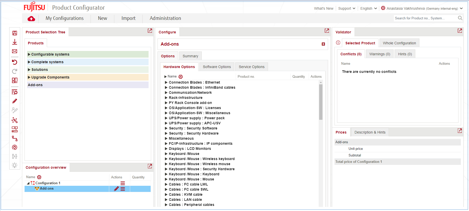Open the Description & Hints tab
The height and width of the screenshot is (211, 469).
tap(370, 132)
